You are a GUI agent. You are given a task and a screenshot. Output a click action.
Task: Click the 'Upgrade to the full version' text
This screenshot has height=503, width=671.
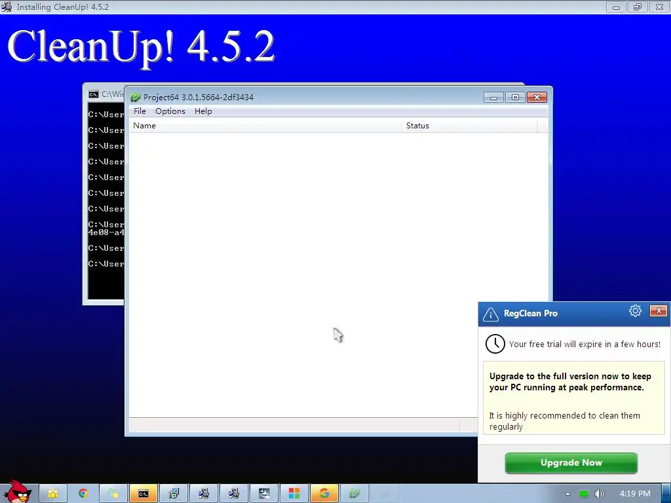pos(570,382)
